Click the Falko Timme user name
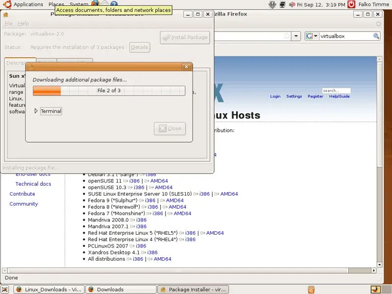The width and height of the screenshot is (392, 294). click(373, 4)
